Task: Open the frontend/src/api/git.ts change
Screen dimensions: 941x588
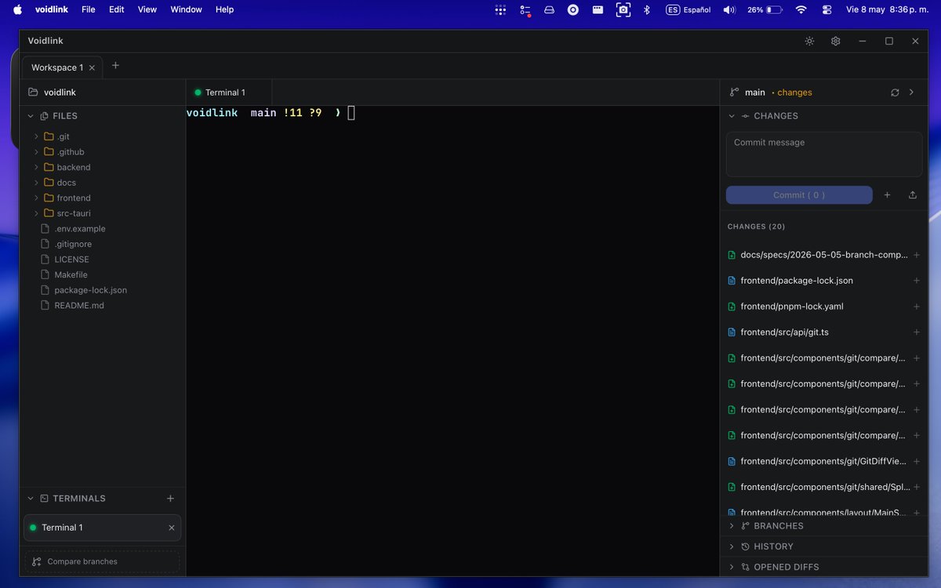Action: [784, 332]
